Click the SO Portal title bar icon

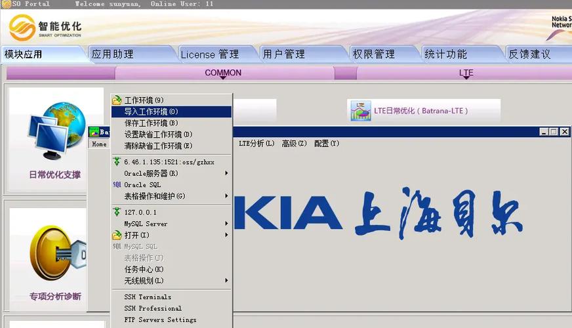pos(6,4)
